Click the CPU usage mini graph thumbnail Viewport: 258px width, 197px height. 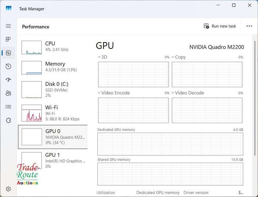point(31,48)
